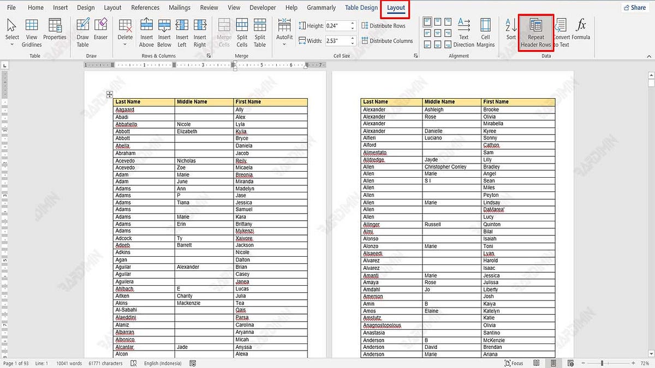The width and height of the screenshot is (655, 368).
Task: Click the grayed Merge Cells button
Action: 224,33
